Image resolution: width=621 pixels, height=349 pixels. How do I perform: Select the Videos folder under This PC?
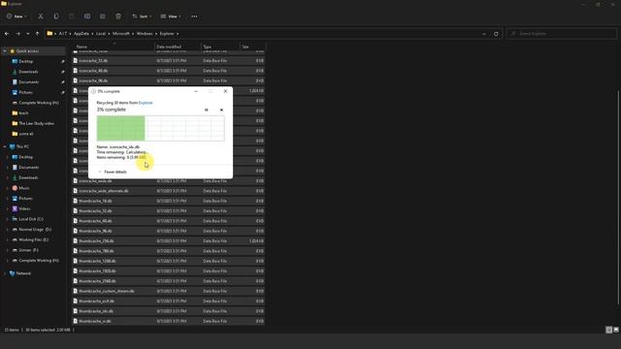[24, 208]
